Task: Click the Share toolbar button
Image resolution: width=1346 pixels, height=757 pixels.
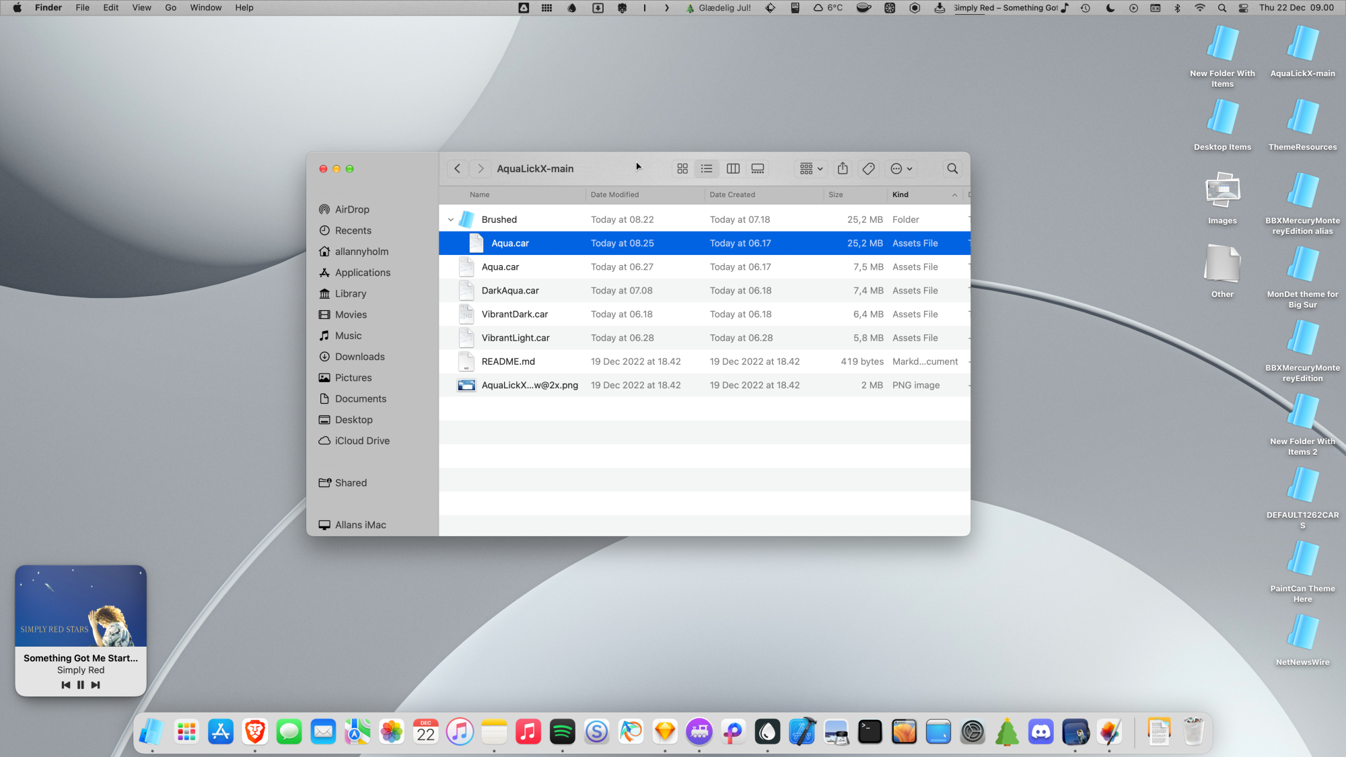Action: [x=843, y=169]
